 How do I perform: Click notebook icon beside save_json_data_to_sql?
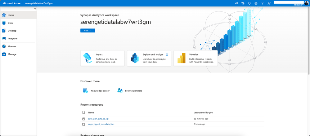[x=83, y=119]
